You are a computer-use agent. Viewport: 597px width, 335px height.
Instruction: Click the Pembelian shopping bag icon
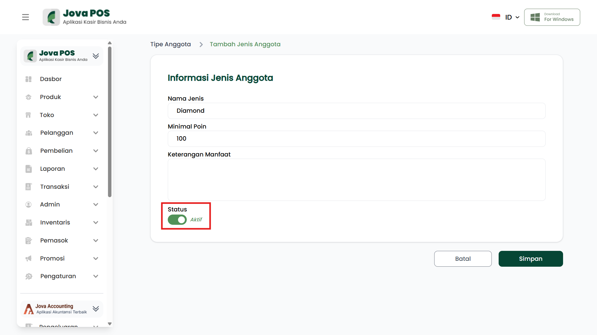(x=29, y=151)
